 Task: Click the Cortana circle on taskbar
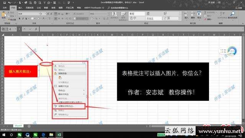tap(11, 135)
